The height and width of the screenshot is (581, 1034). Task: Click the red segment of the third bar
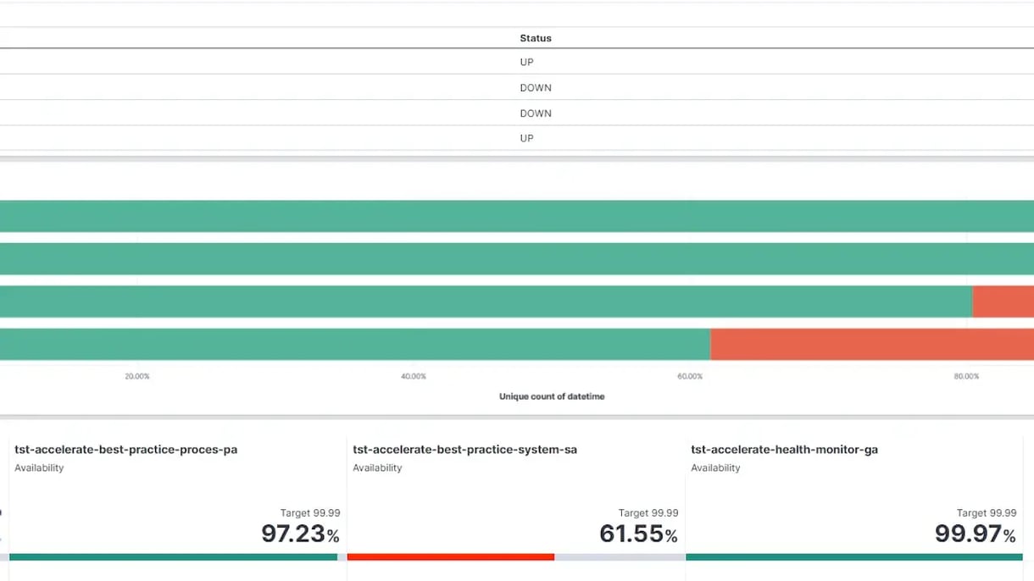pos(1003,301)
